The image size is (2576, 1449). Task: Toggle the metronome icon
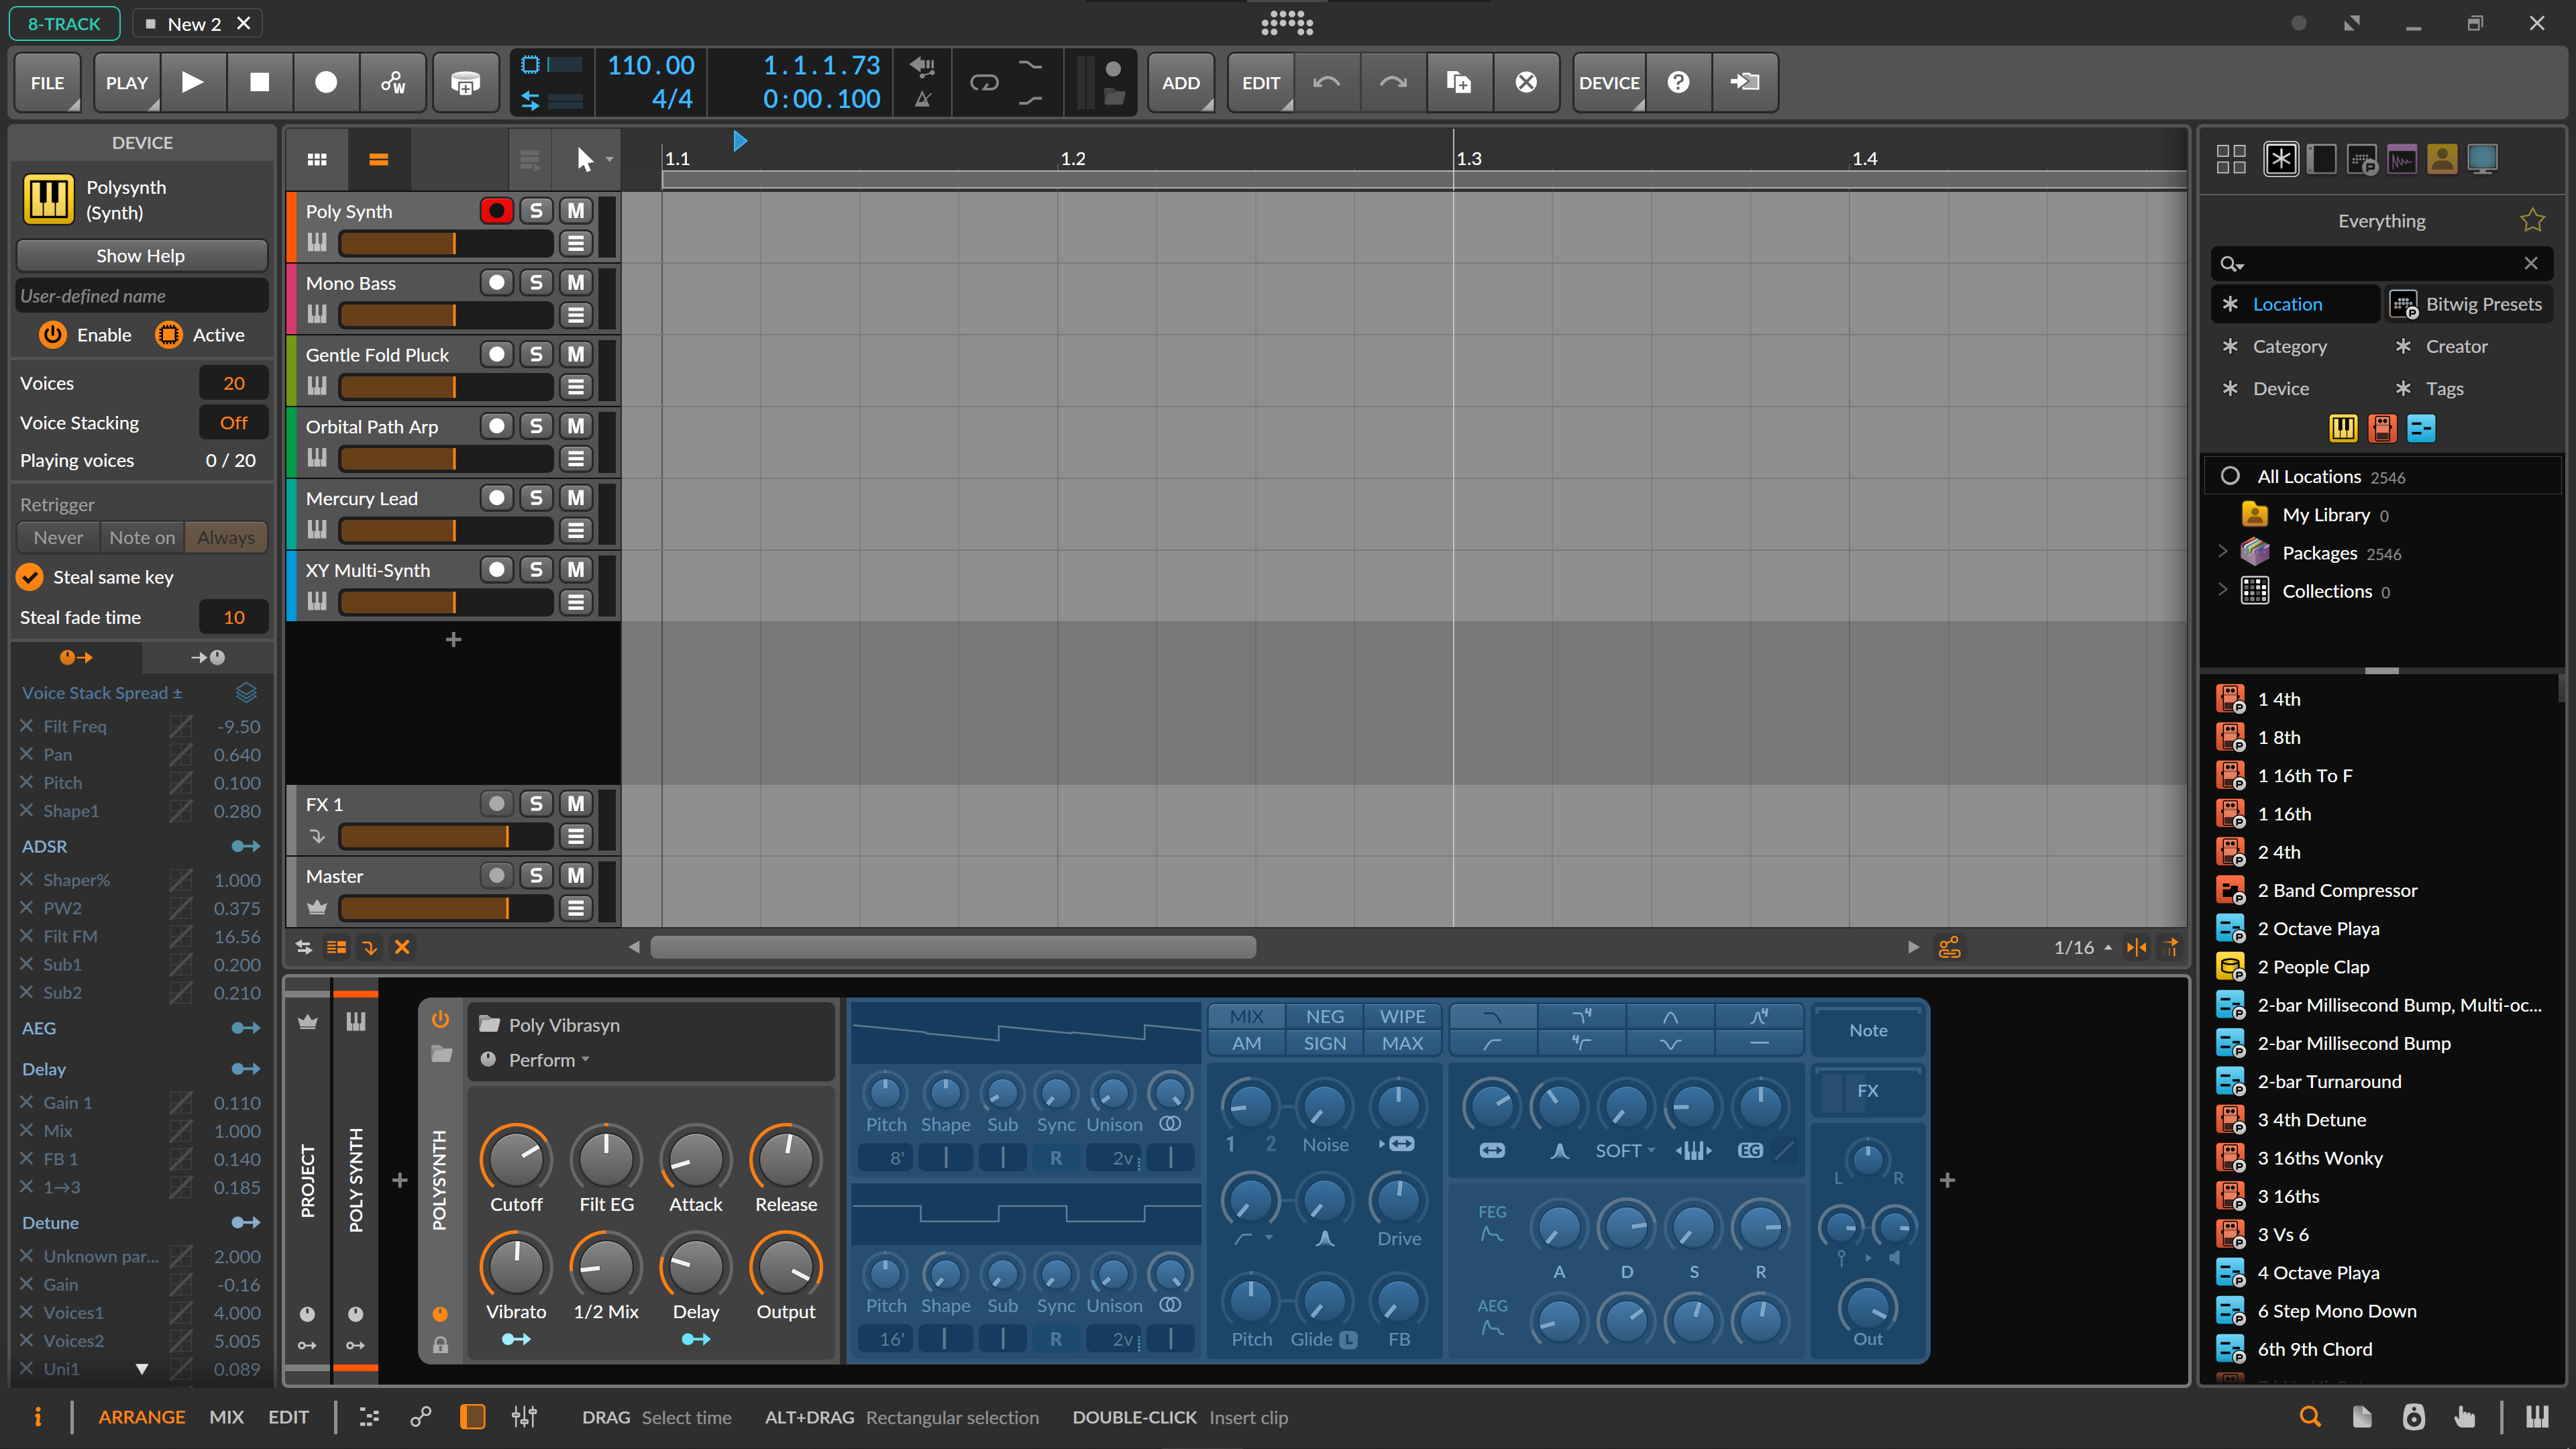click(923, 99)
